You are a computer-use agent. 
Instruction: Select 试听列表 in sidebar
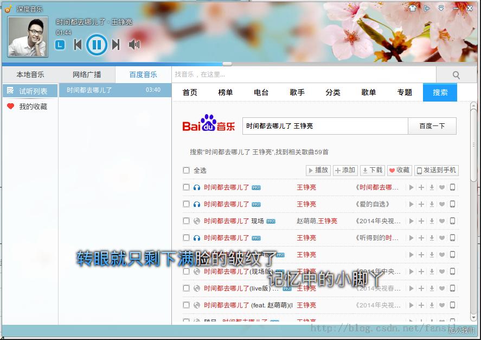[x=30, y=91]
